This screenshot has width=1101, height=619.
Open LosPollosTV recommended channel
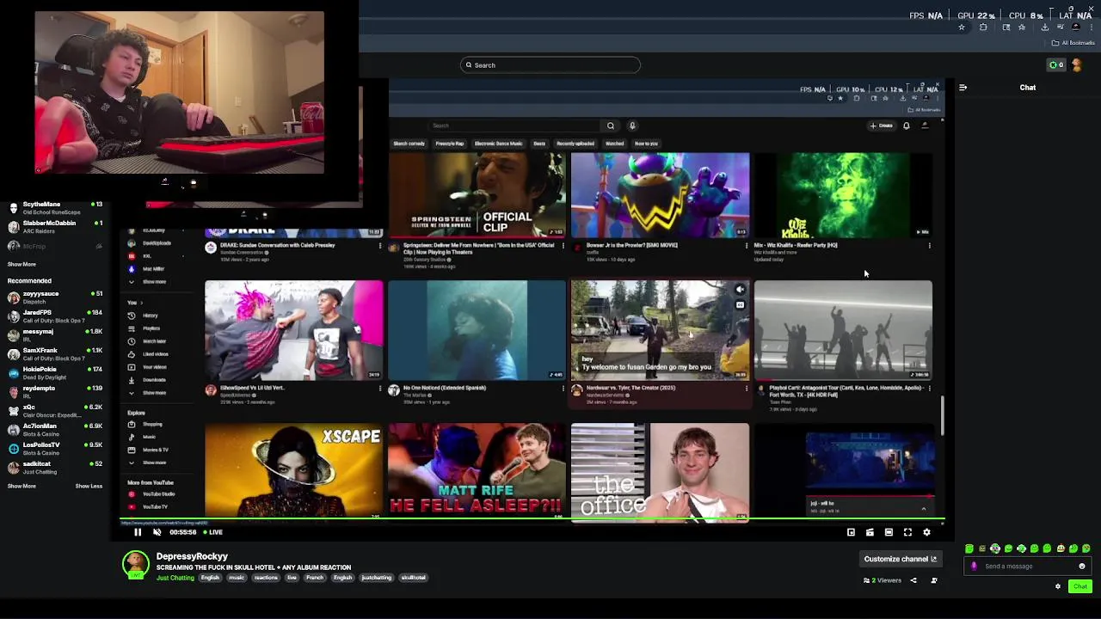pyautogui.click(x=53, y=449)
